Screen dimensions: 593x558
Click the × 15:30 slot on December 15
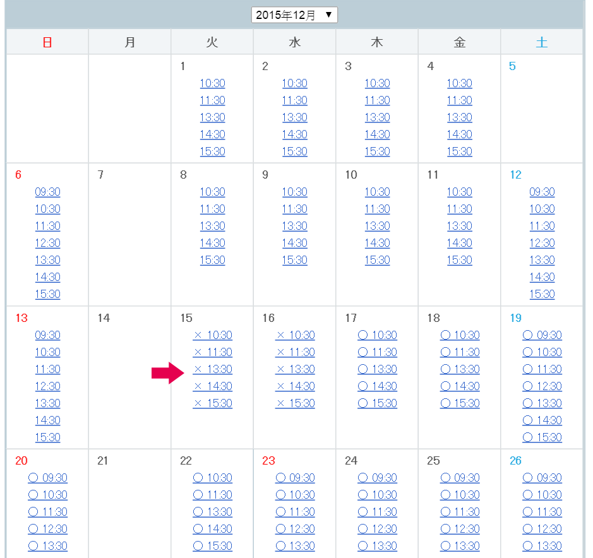coord(213,403)
